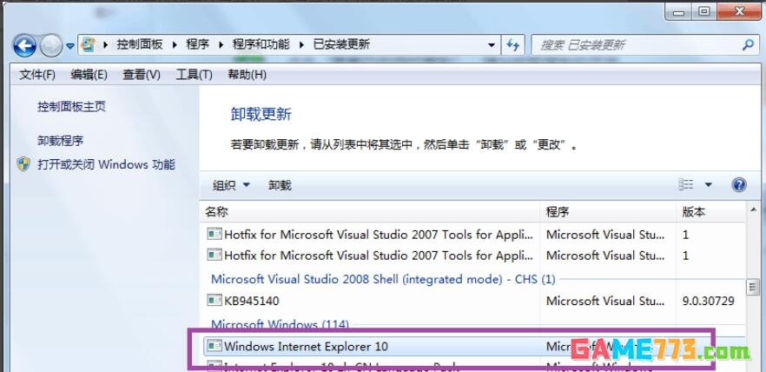Open the view options dropdown arrow
The height and width of the screenshot is (372, 766).
click(709, 185)
